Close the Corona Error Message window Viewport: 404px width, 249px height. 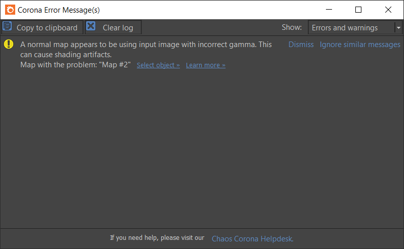pos(388,10)
